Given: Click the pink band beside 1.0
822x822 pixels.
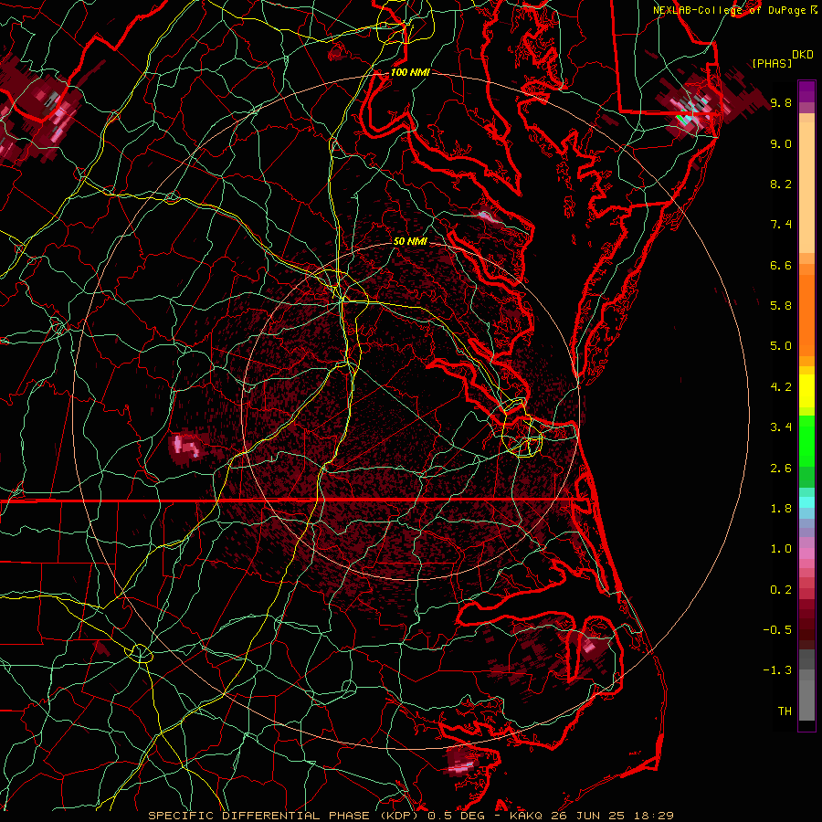Looking at the screenshot, I should (806, 553).
